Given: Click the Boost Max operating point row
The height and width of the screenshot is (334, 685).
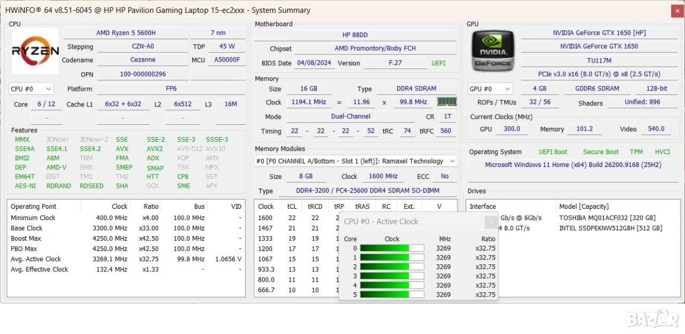Looking at the screenshot, I should 126,238.
